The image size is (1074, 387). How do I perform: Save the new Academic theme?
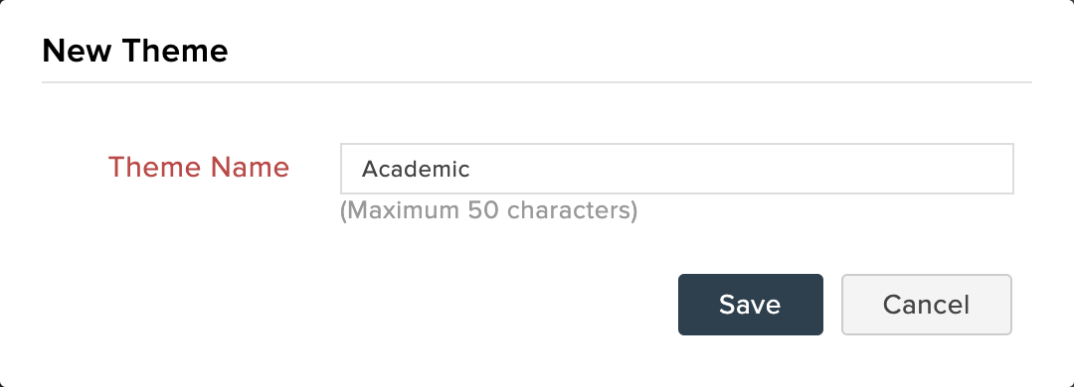(751, 305)
